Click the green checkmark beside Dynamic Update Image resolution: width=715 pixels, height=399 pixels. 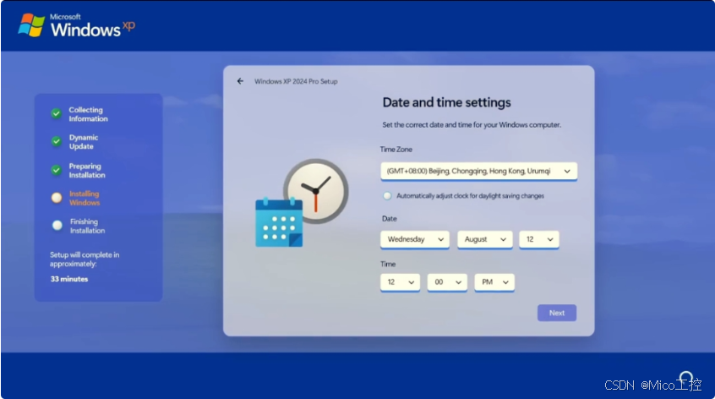click(x=56, y=141)
